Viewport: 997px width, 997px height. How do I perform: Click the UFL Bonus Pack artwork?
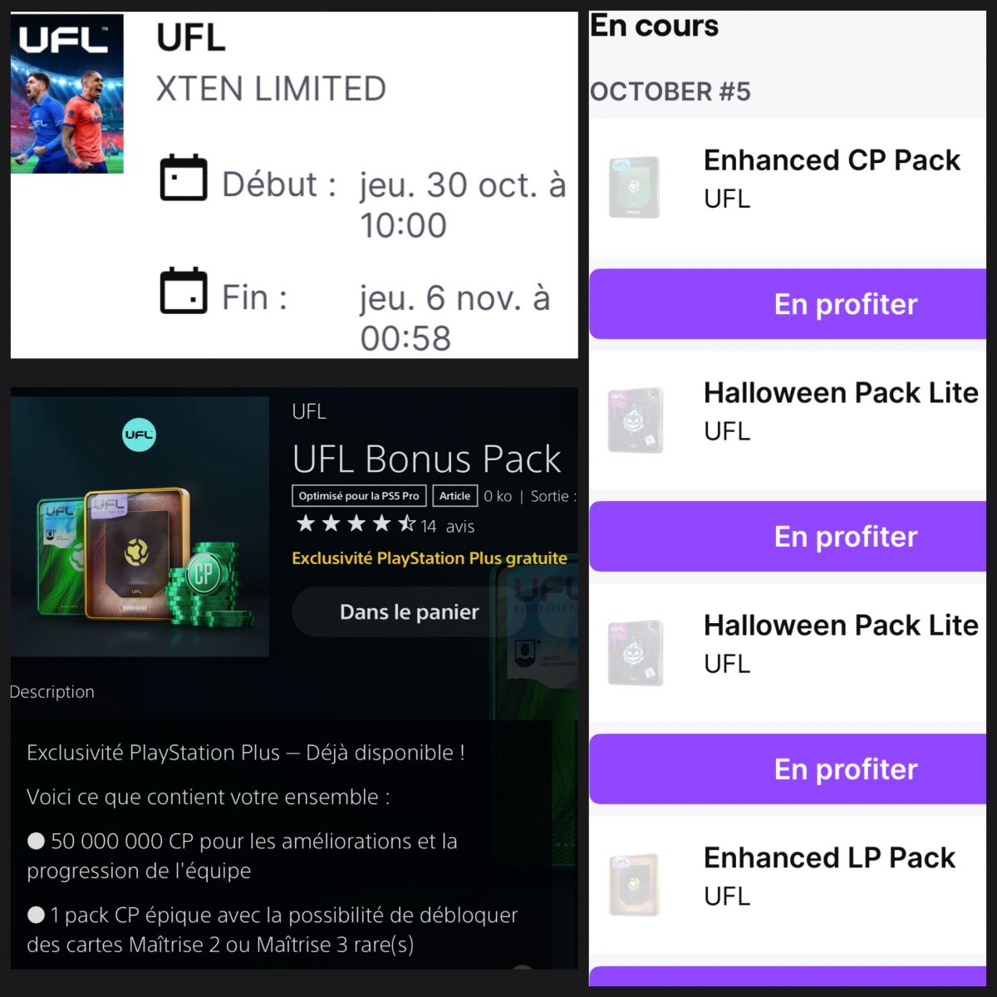click(x=140, y=527)
